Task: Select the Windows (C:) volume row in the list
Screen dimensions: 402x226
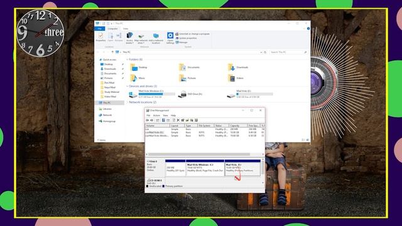Action: tap(205, 136)
